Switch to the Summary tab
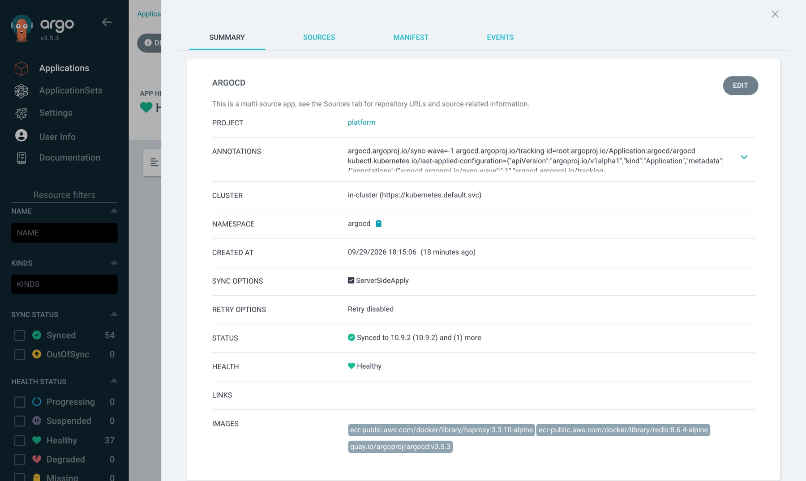Screen dimensions: 806x481 tap(227, 38)
